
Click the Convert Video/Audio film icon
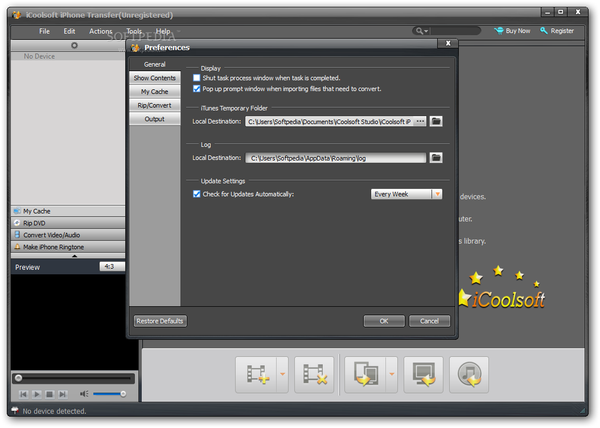point(17,234)
